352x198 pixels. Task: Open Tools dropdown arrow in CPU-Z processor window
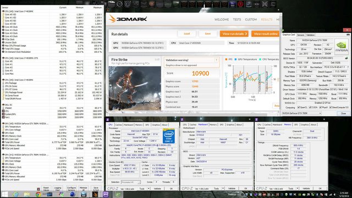(148, 189)
